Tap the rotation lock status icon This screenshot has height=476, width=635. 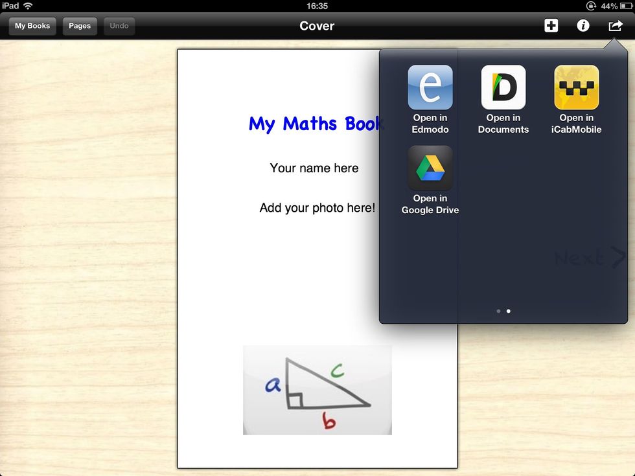coord(591,6)
